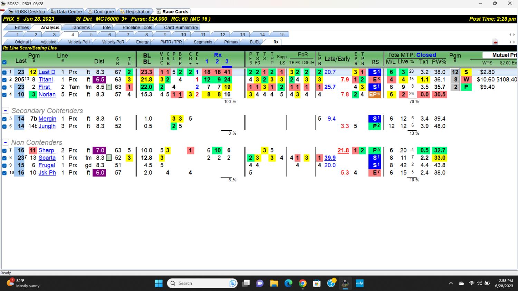The width and height of the screenshot is (518, 291).
Task: Open the Configure tab
Action: pos(101,11)
